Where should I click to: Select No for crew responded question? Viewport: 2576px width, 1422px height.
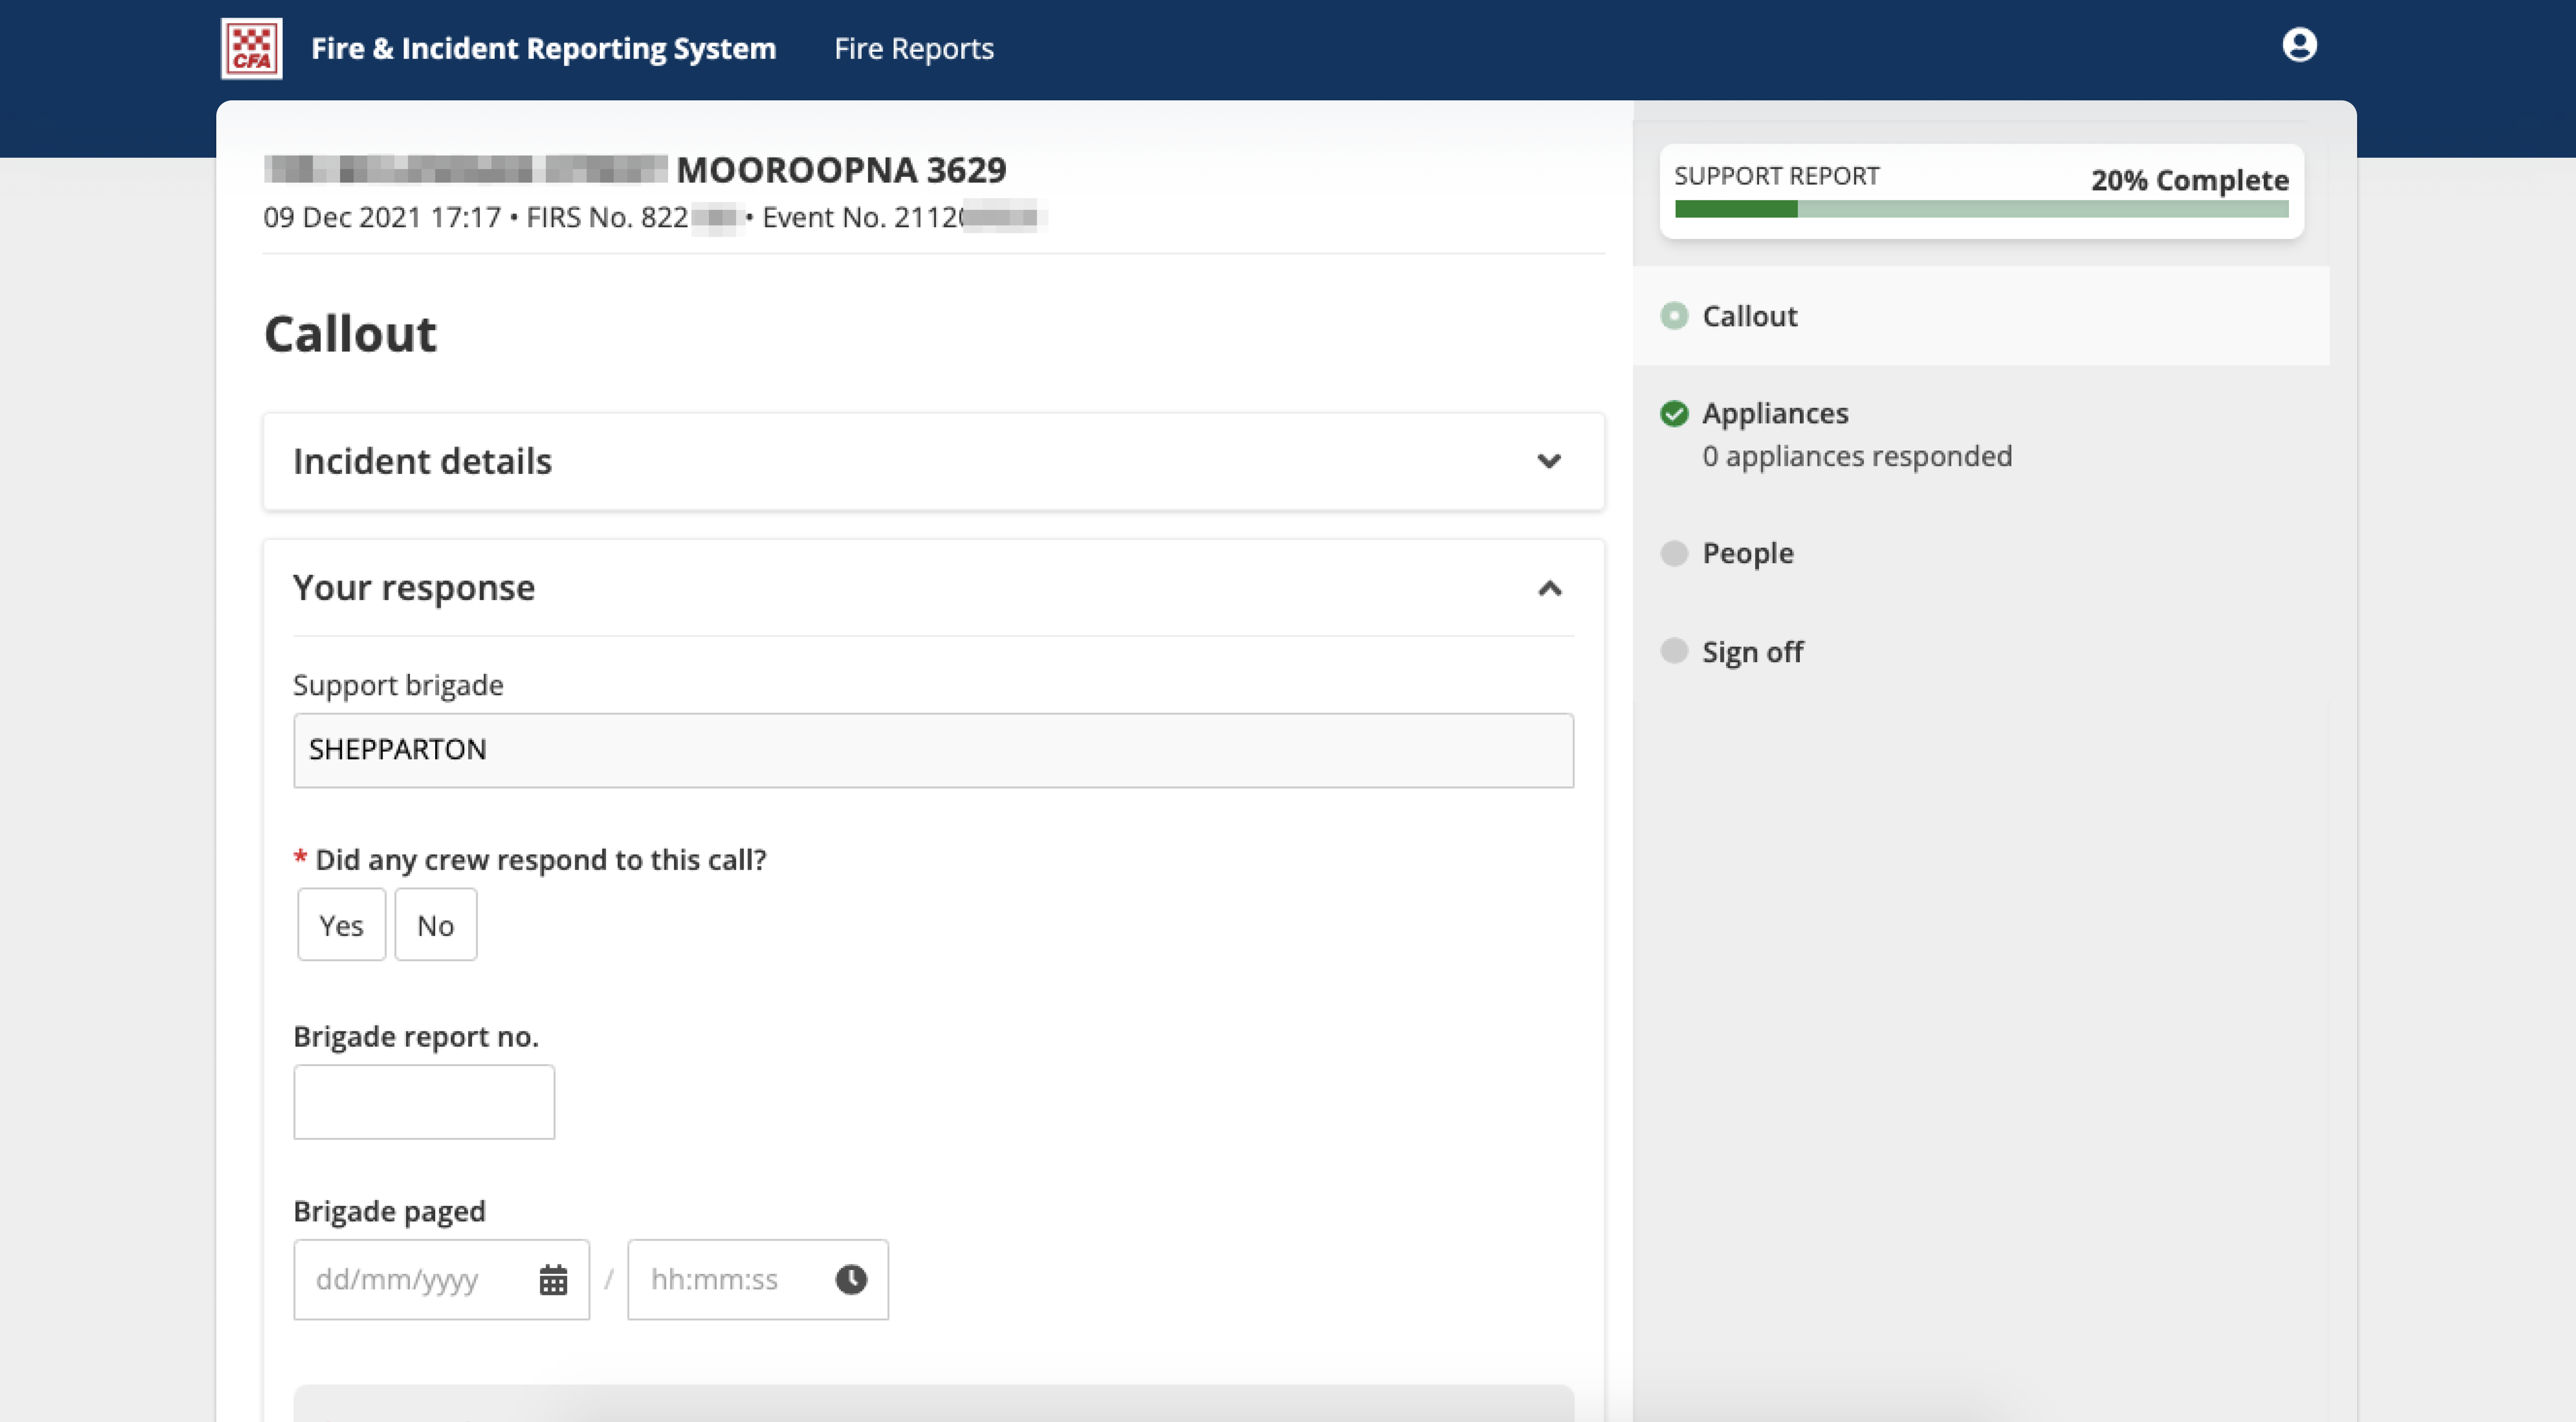[435, 925]
